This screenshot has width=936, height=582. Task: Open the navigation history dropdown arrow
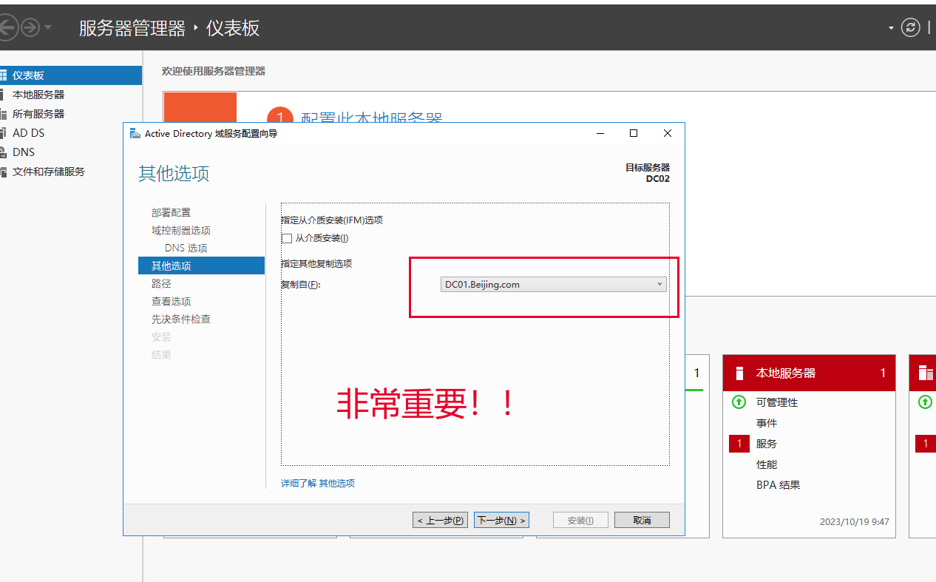[x=48, y=28]
